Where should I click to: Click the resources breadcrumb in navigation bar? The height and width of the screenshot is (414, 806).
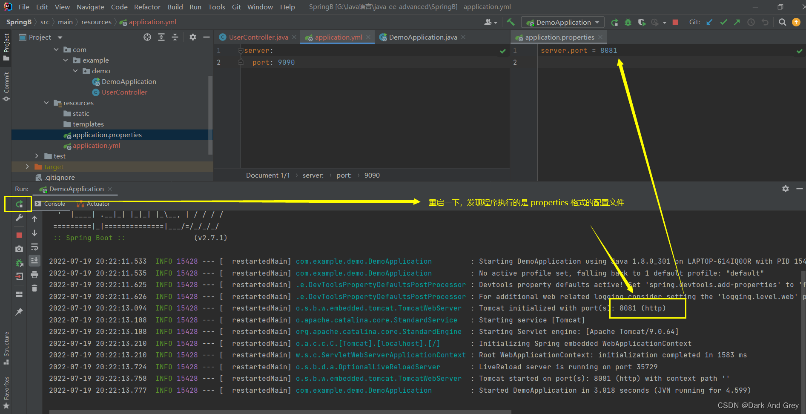coord(96,22)
